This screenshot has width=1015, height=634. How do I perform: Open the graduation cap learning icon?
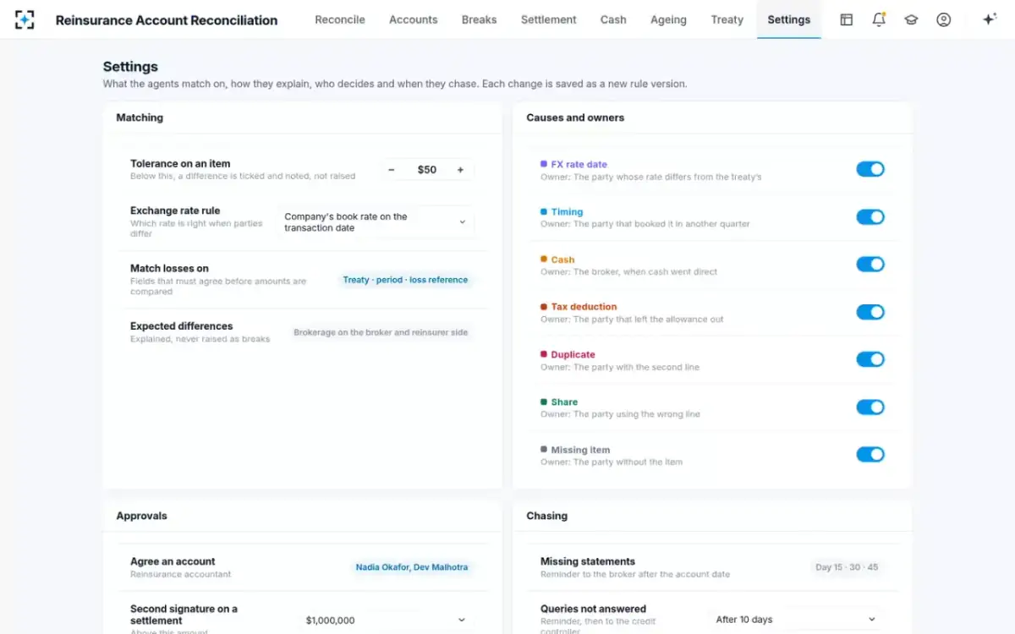(911, 19)
